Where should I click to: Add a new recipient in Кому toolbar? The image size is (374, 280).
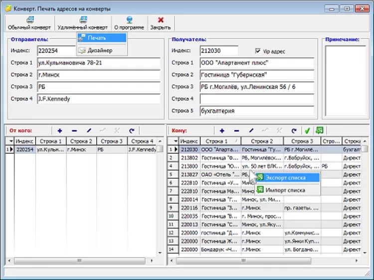(x=222, y=131)
